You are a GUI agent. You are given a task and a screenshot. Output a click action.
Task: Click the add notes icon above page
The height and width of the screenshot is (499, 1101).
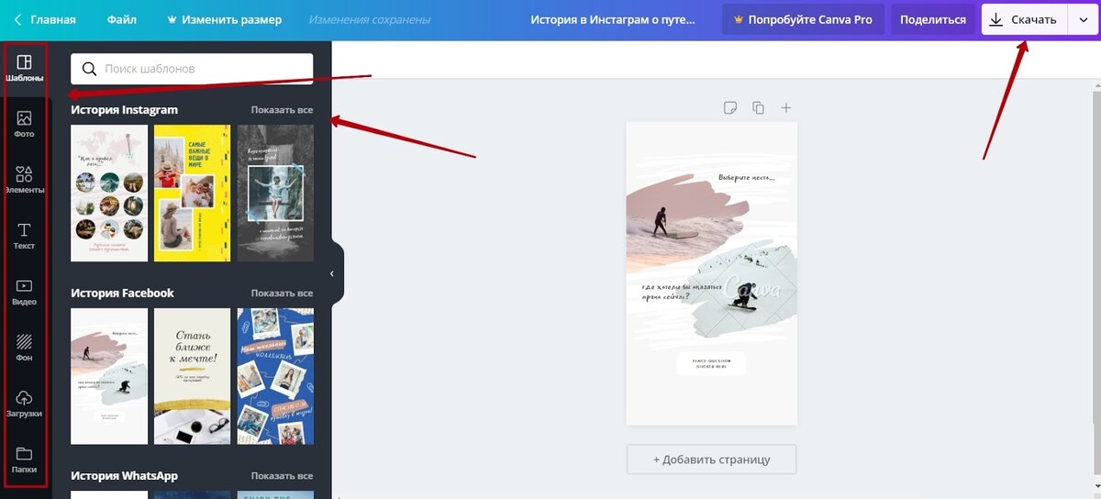(730, 108)
